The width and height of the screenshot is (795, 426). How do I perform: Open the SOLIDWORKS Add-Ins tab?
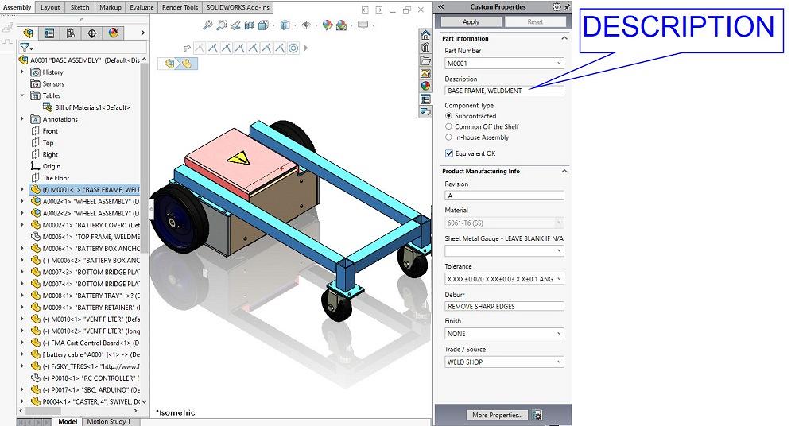click(238, 7)
